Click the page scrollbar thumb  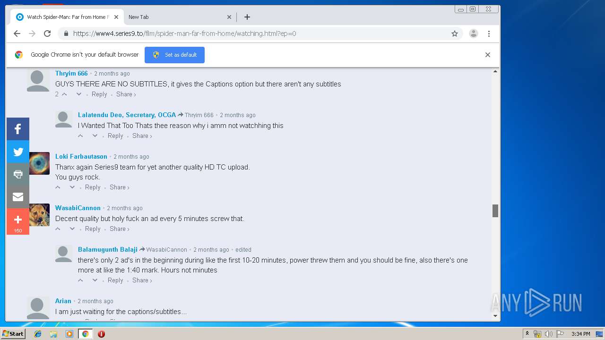[x=495, y=211]
